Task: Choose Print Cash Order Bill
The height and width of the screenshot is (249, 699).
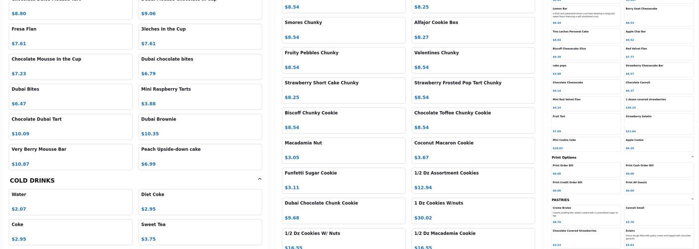Action: 659,169
